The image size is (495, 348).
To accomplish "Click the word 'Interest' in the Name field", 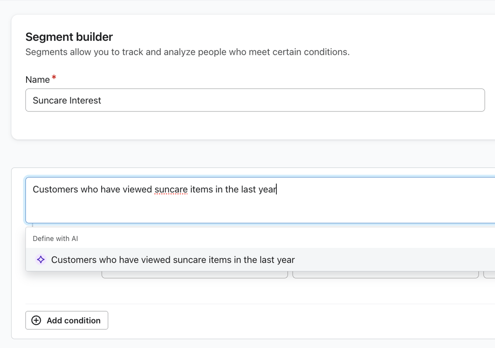I will point(85,100).
